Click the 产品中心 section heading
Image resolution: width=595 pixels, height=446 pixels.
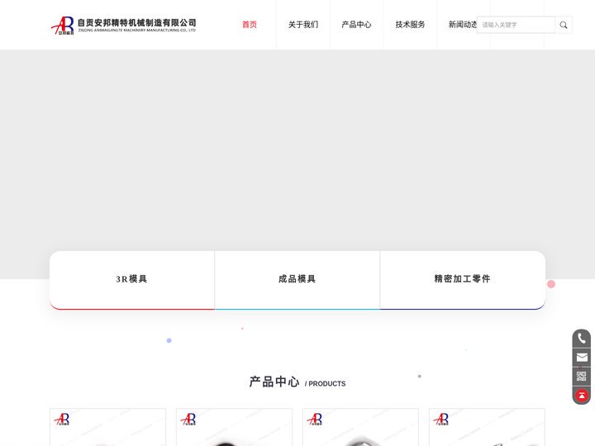[274, 382]
